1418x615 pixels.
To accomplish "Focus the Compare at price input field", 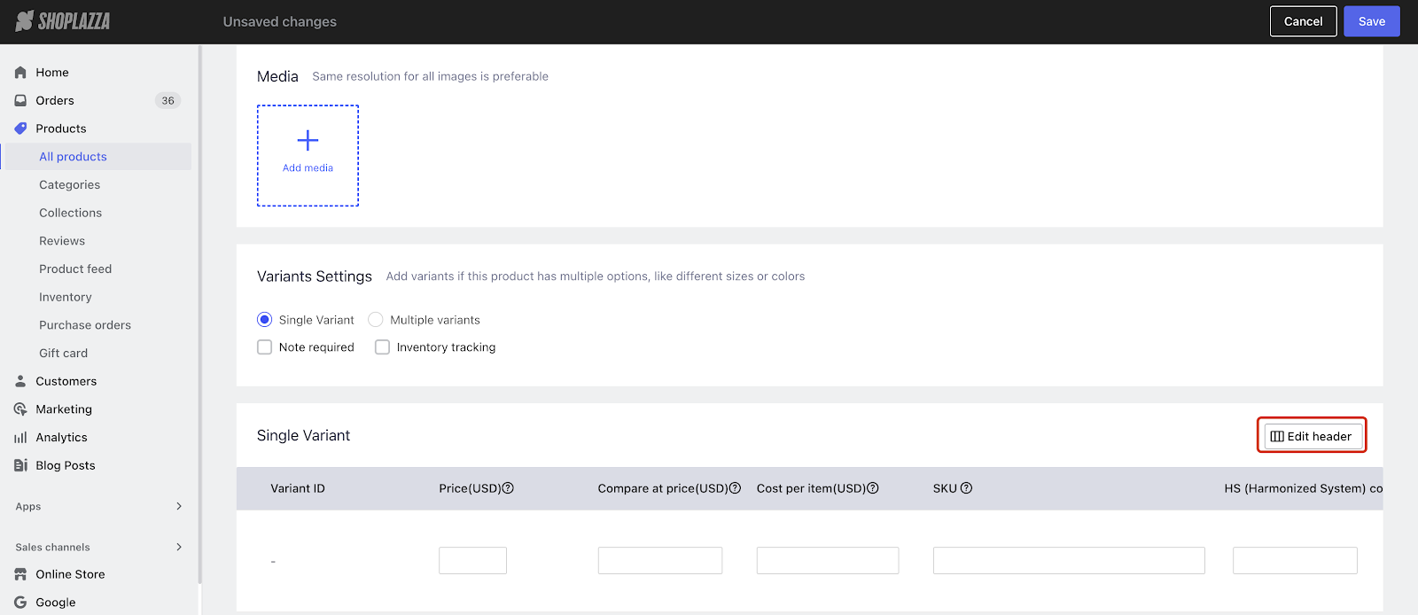I will (x=660, y=560).
